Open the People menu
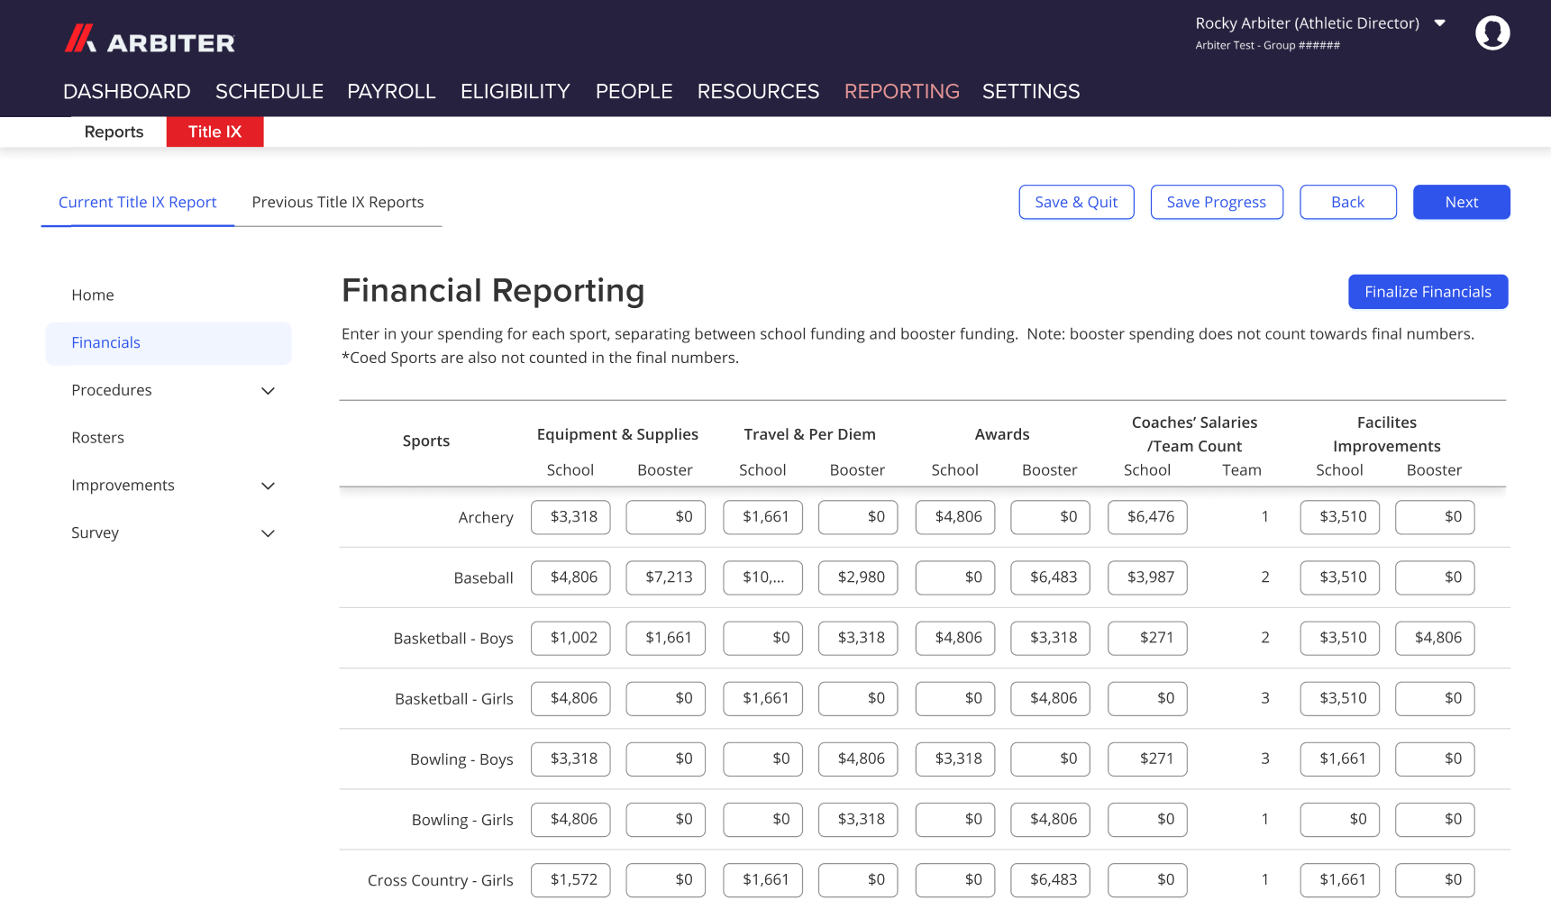Image resolution: width=1551 pixels, height=909 pixels. coord(634,91)
